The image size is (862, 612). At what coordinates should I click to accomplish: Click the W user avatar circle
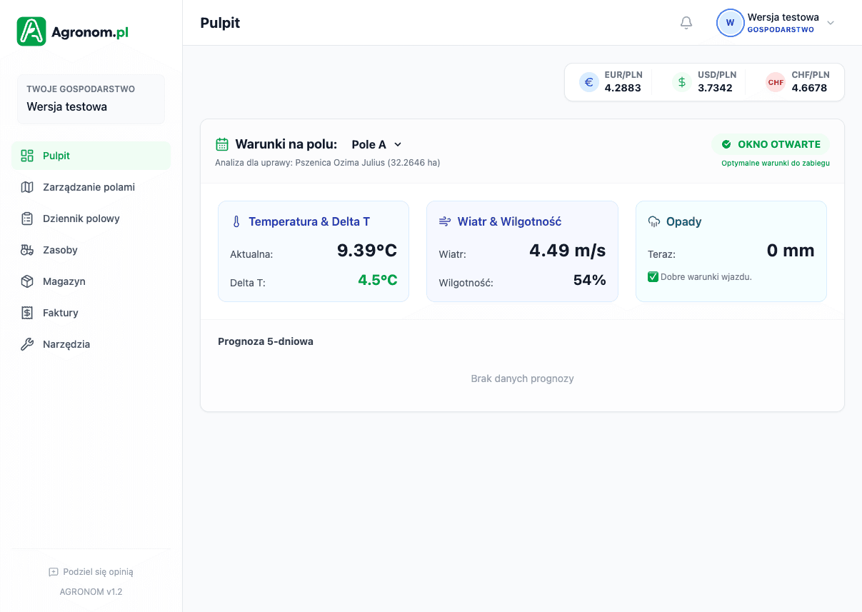(730, 23)
